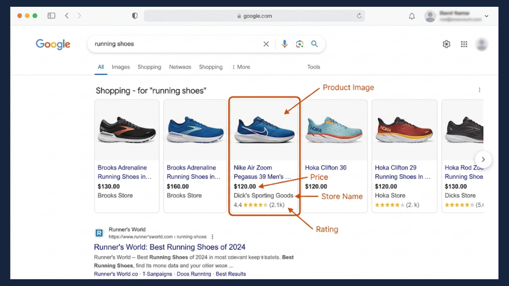Screen dimensions: 509x286
Task: Click the search box containing running shoes
Action: click(206, 44)
